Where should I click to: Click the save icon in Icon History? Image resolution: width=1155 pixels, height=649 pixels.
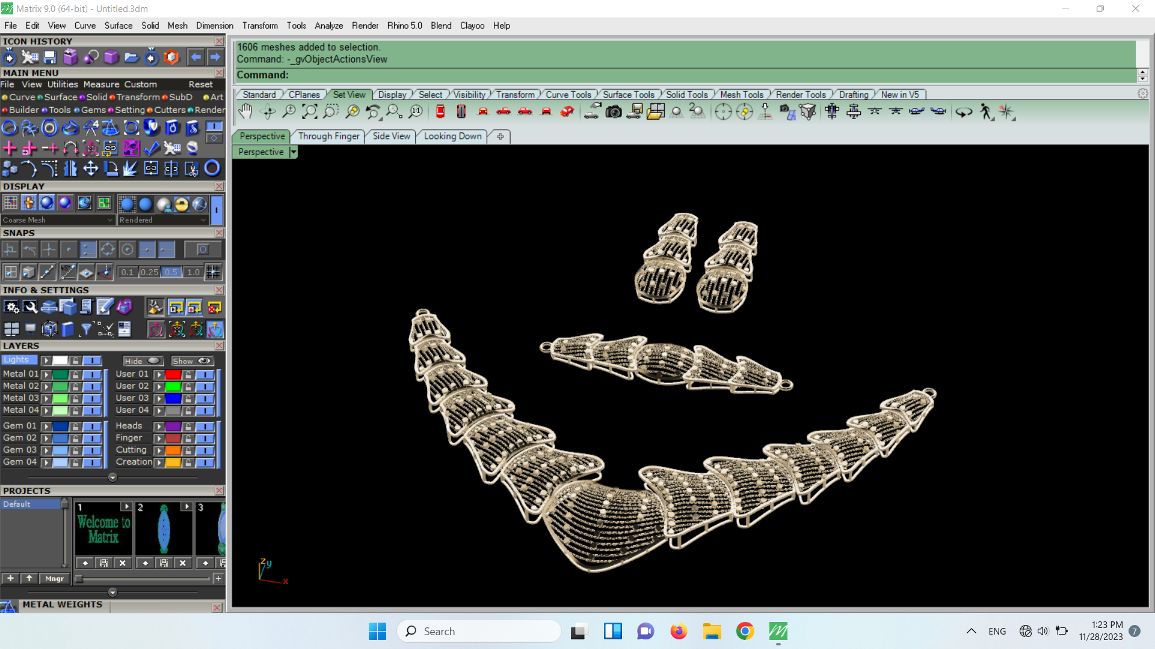(50, 57)
